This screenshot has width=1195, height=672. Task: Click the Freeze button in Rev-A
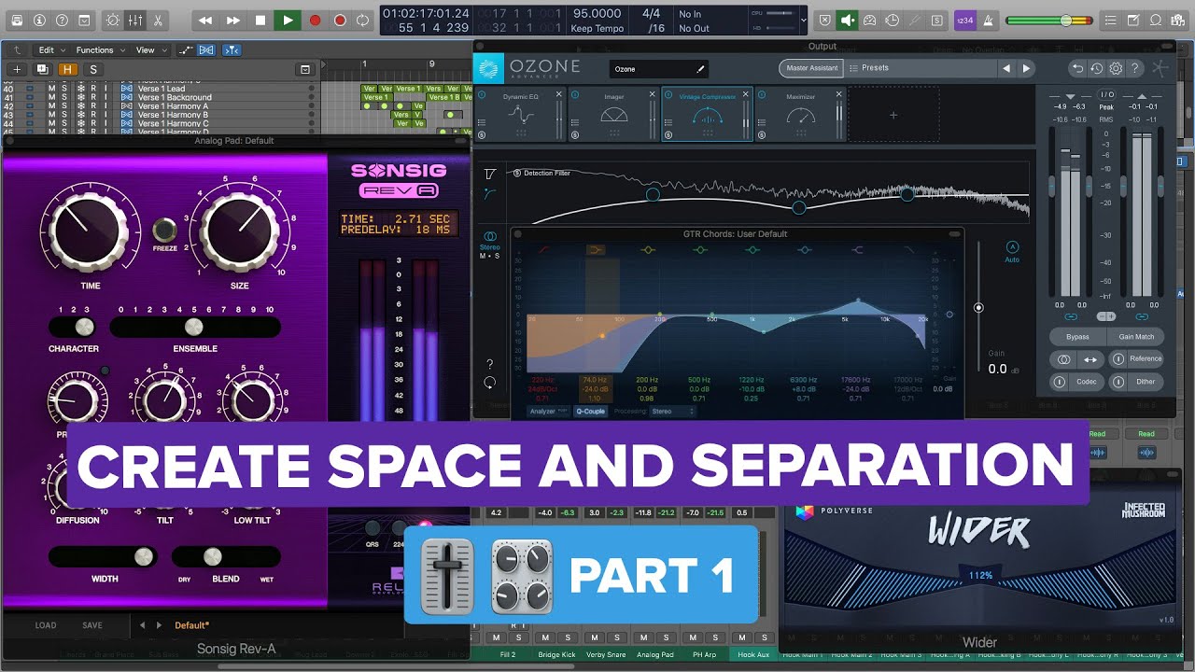click(165, 230)
